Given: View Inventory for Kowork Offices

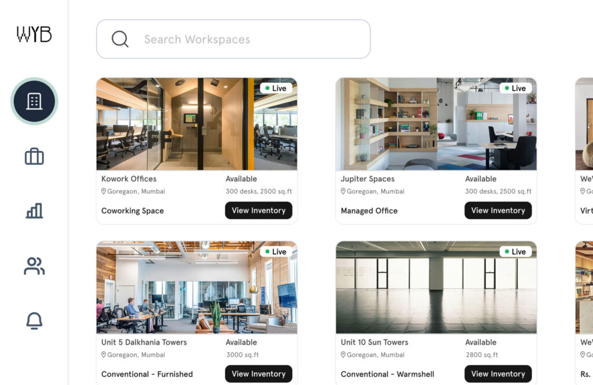Looking at the screenshot, I should coord(259,210).
